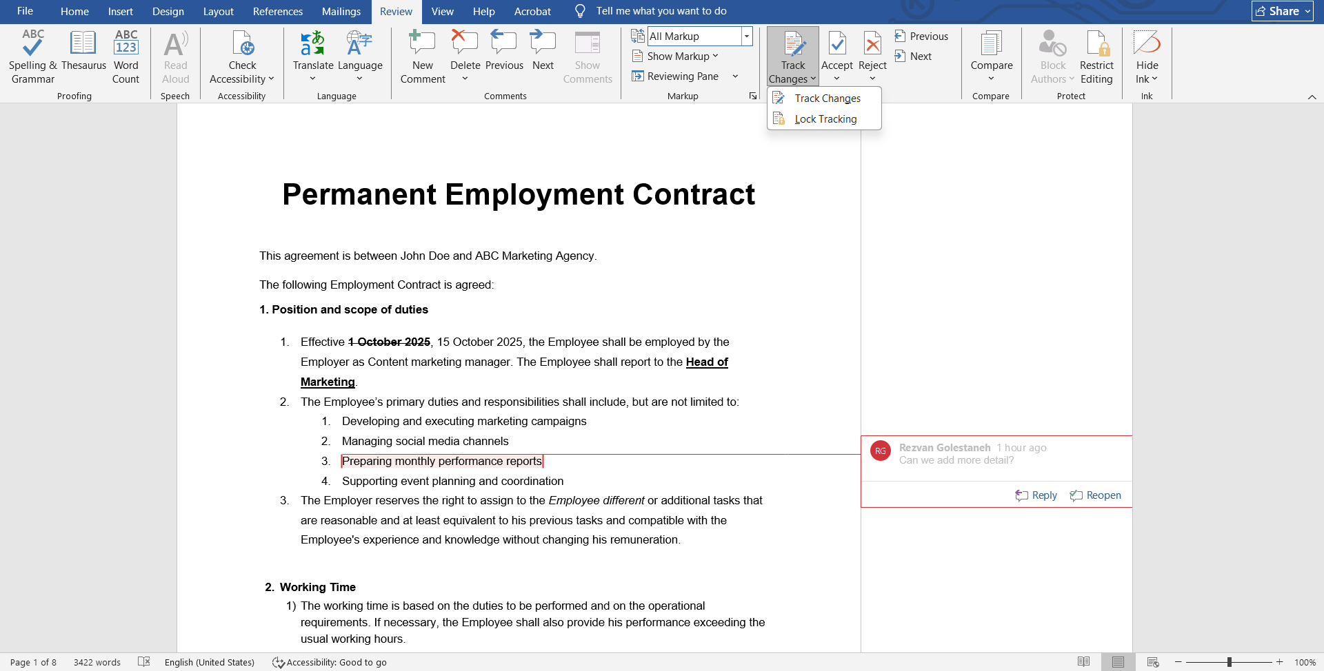Open the Compare documents tool
This screenshot has height=671, width=1324.
(x=992, y=56)
